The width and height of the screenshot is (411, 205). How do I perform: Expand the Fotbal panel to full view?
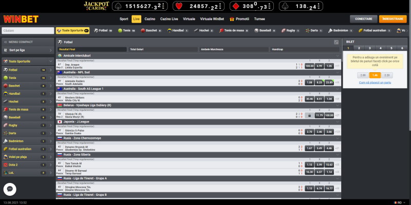tap(337, 42)
